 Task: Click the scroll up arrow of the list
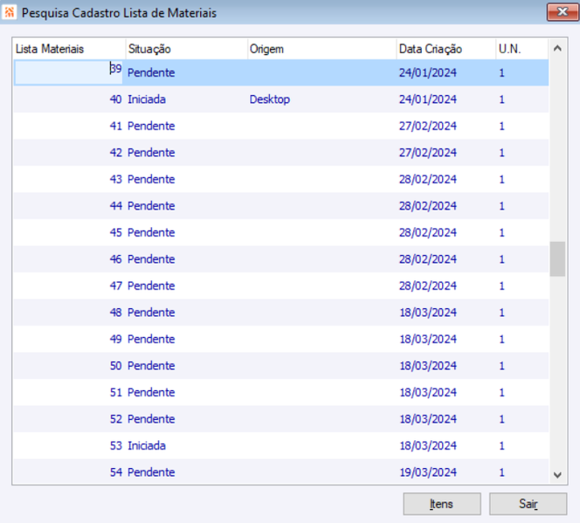point(557,48)
